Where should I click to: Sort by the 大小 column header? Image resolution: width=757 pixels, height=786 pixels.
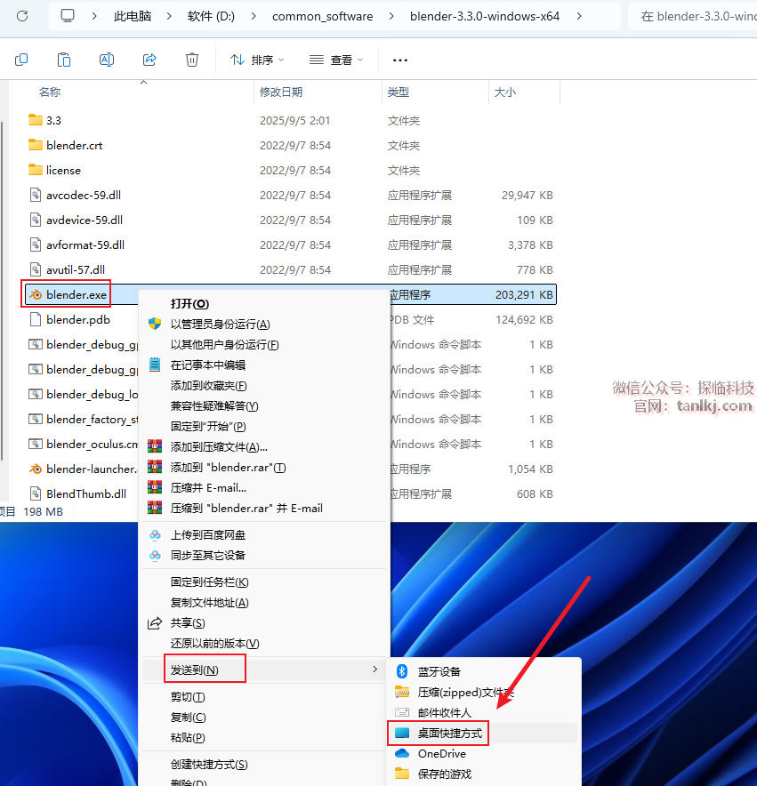click(x=505, y=92)
